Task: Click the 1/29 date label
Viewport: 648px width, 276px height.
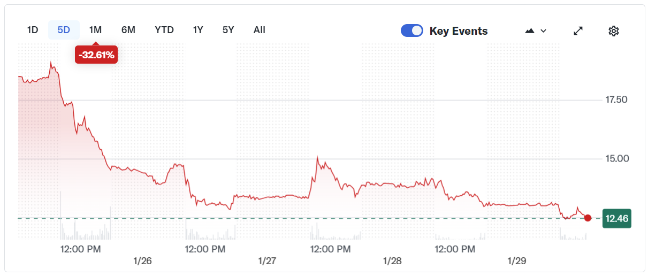Action: click(x=517, y=261)
